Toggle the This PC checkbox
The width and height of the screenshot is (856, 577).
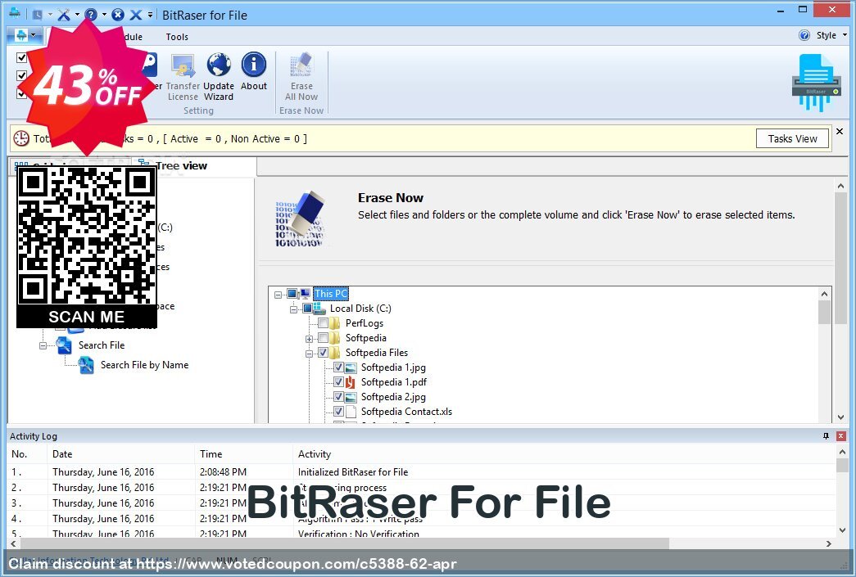point(292,294)
